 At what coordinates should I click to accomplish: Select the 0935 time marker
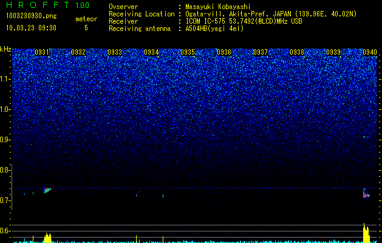click(x=188, y=52)
